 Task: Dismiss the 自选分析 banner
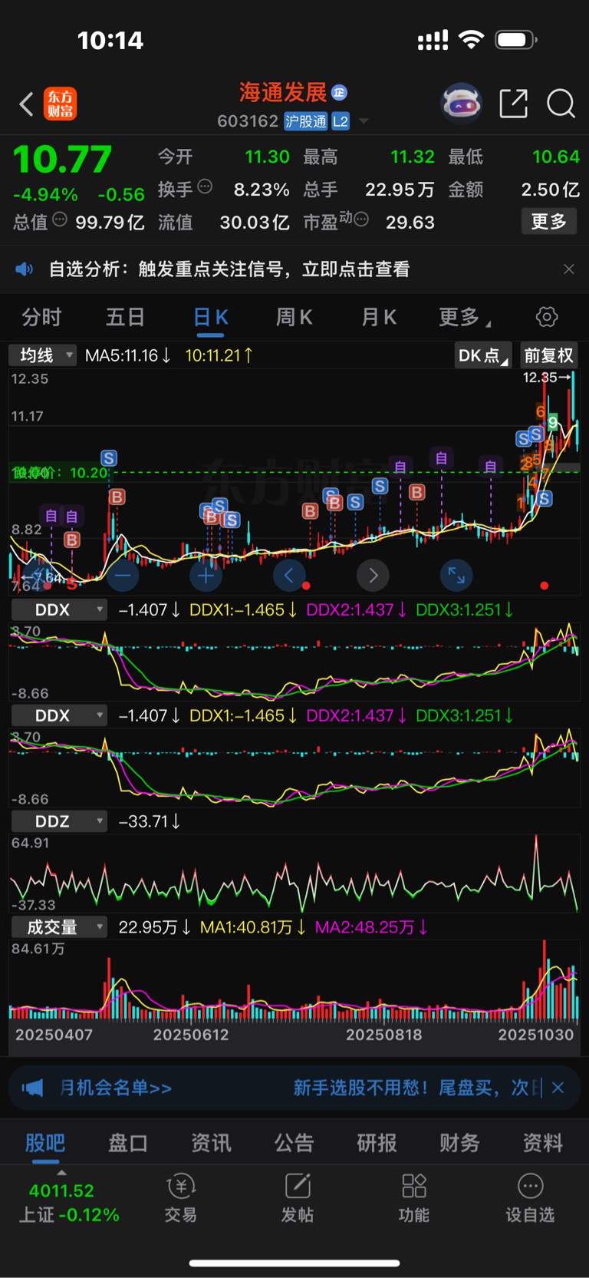569,269
